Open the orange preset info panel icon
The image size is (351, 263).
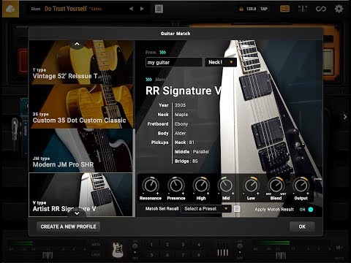pos(284,9)
